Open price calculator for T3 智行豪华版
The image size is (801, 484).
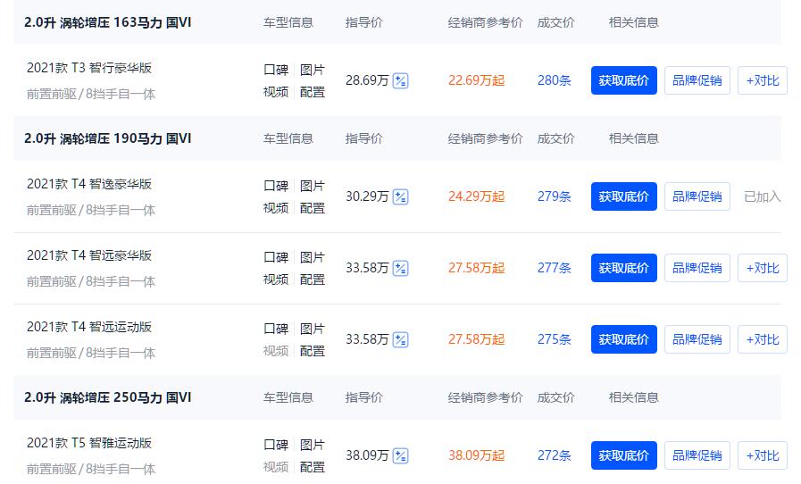click(x=401, y=81)
